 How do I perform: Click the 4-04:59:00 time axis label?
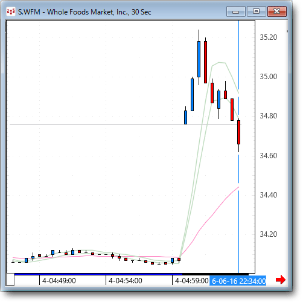[x=191, y=281]
